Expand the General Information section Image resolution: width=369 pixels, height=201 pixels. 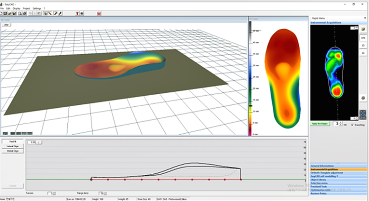click(338, 166)
